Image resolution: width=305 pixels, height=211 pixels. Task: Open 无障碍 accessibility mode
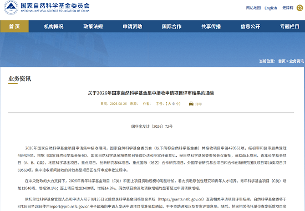[288, 8]
